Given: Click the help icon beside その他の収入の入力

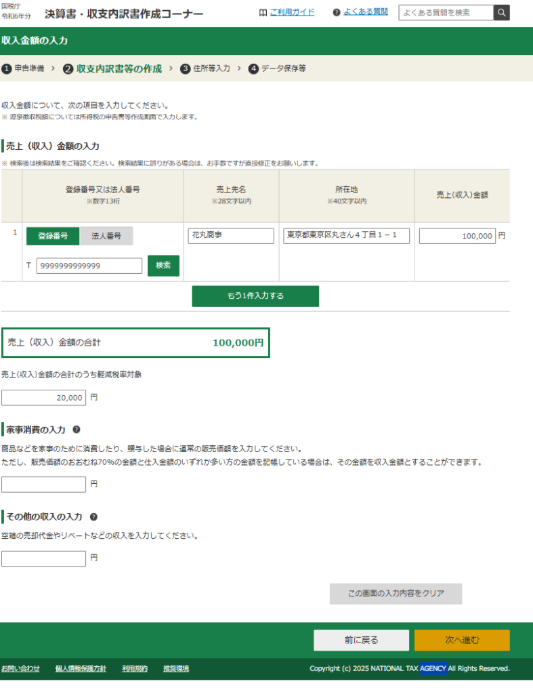Looking at the screenshot, I should [x=93, y=516].
